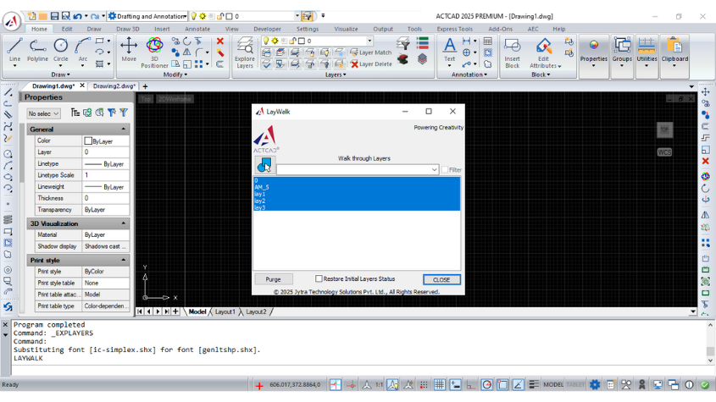This screenshot has height=402, width=716.
Task: Expand the Layers panel dropdown
Action: pyautogui.click(x=336, y=74)
